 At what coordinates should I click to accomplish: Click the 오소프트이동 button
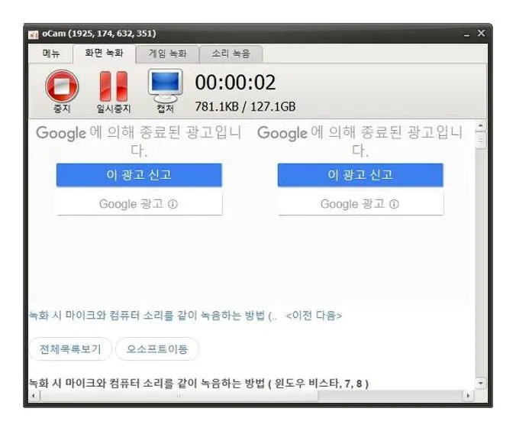coord(157,348)
